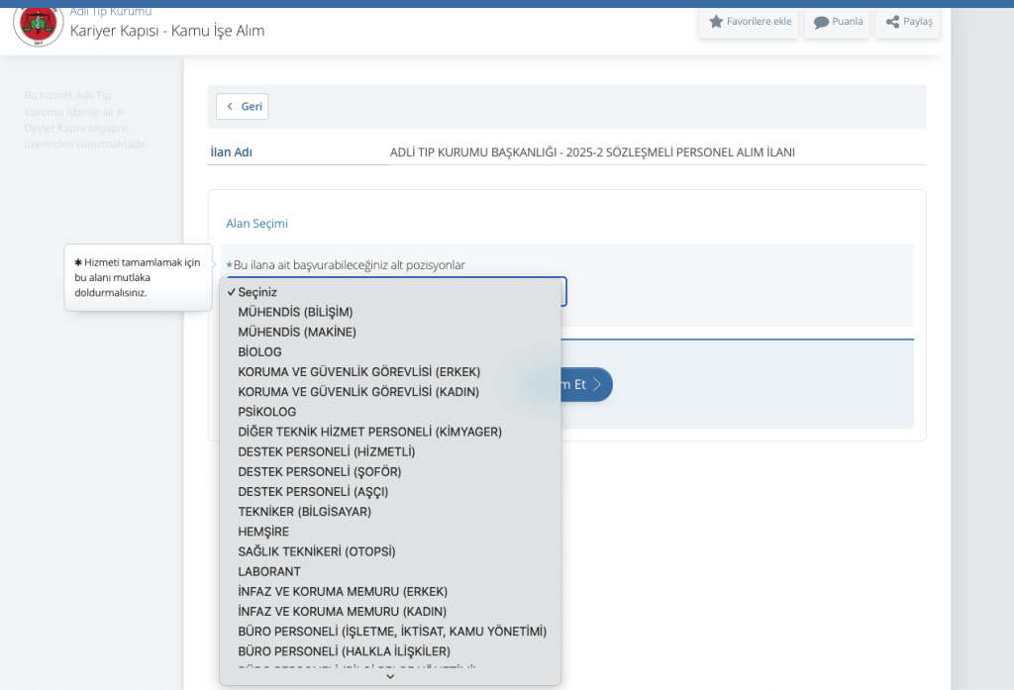Click the speech bubble Puanla icon
This screenshot has width=1014, height=690.
[821, 22]
